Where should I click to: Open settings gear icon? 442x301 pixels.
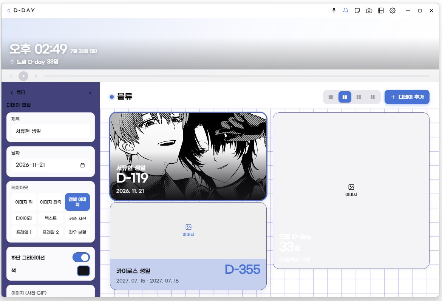pos(393,11)
